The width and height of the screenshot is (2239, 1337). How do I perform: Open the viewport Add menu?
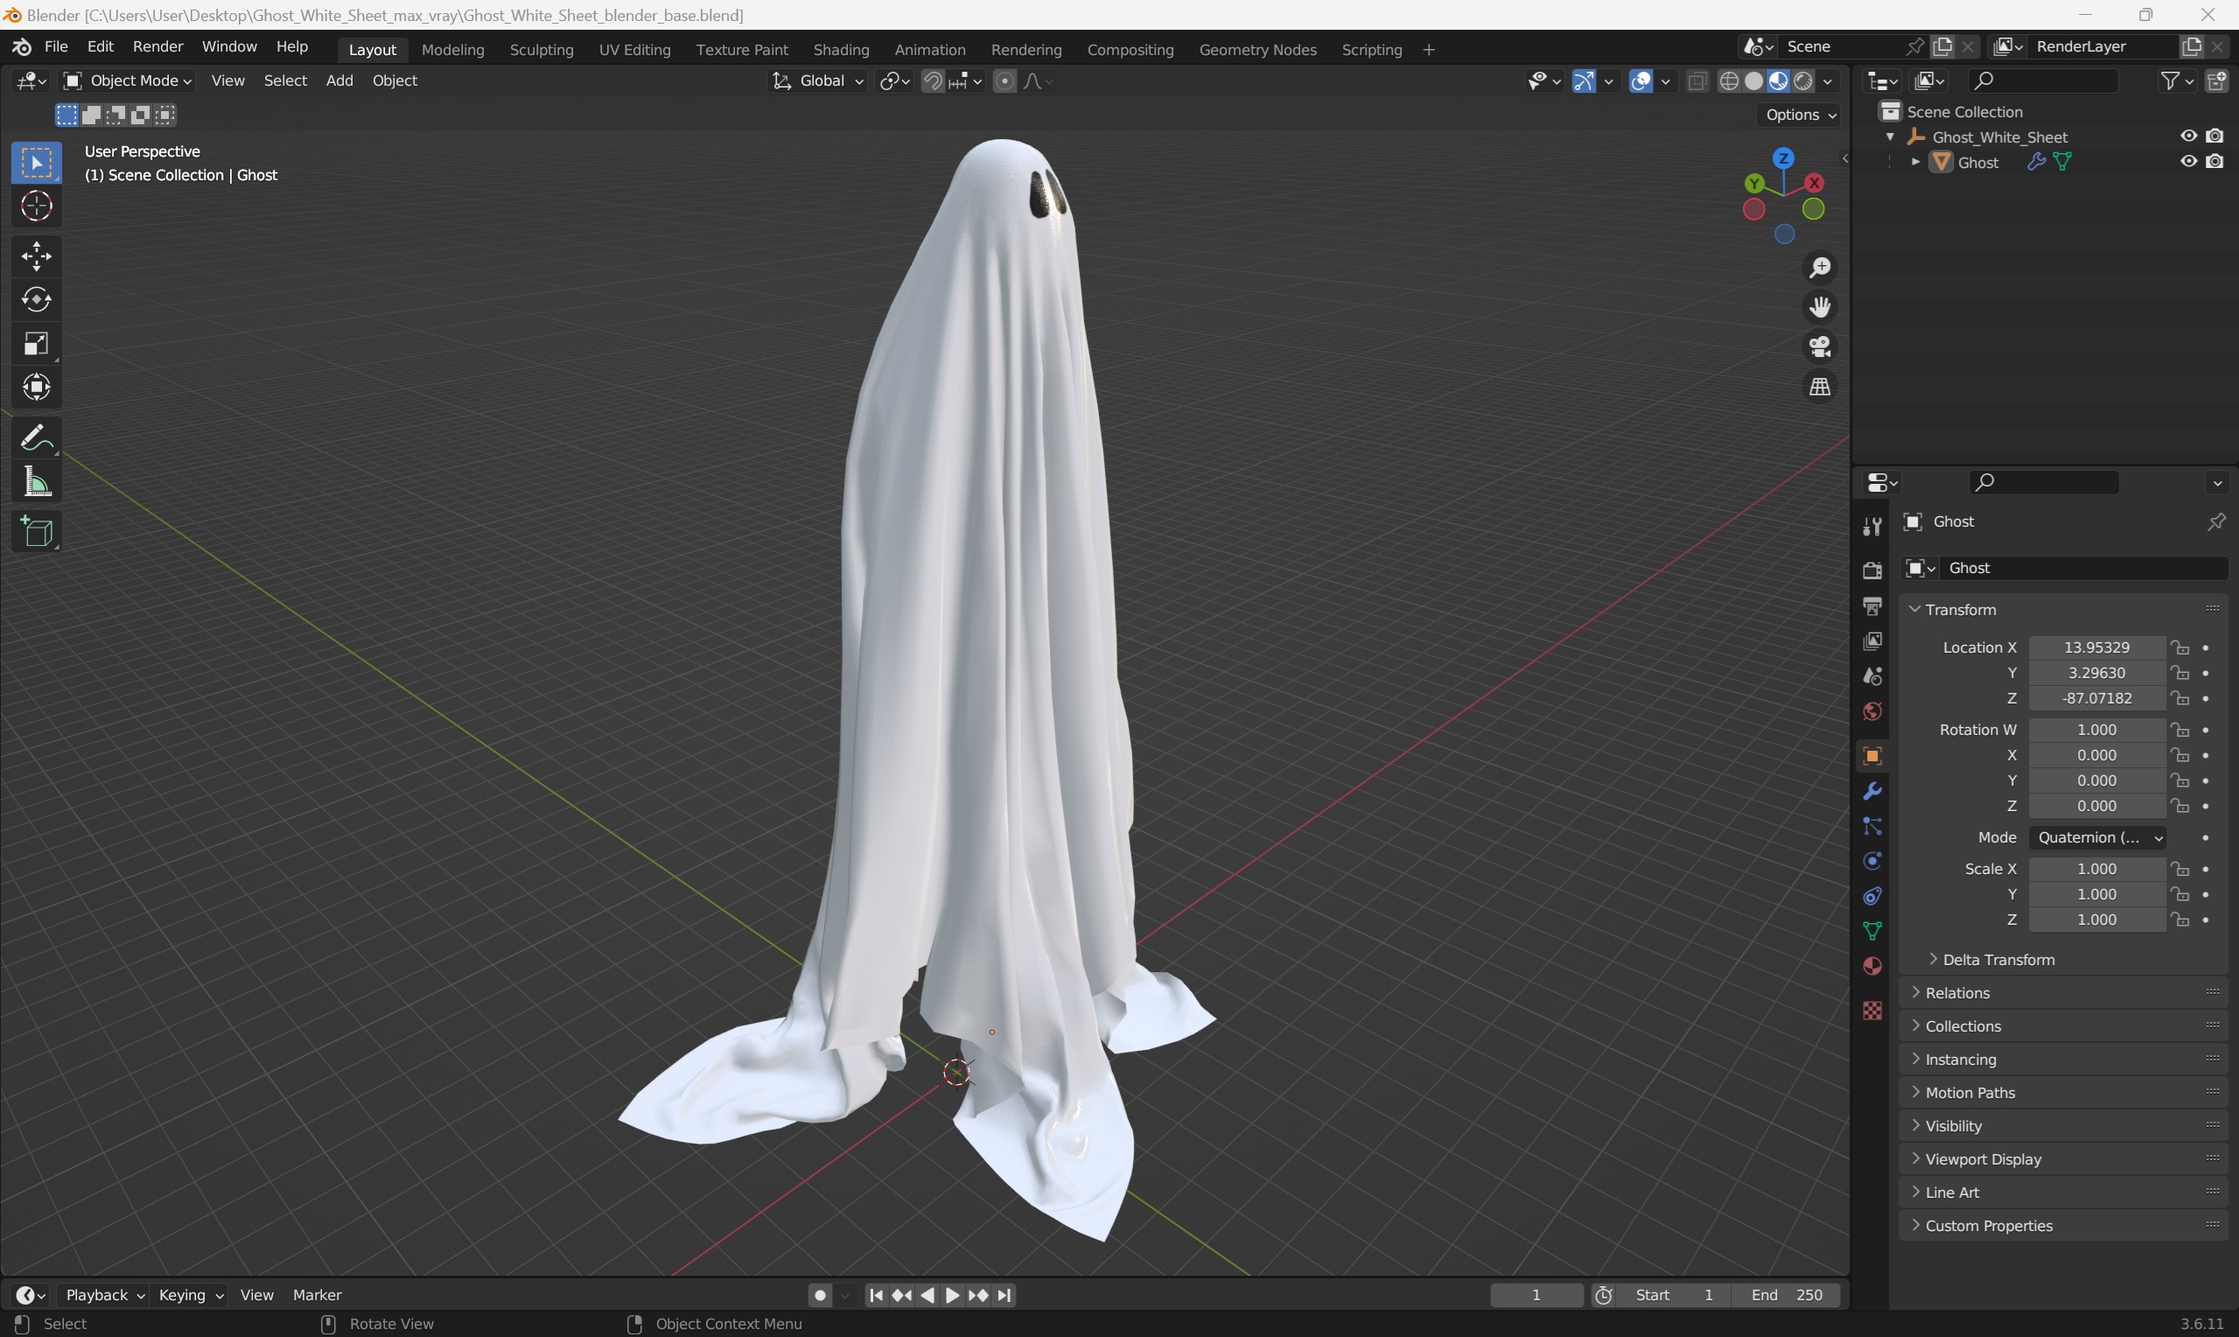point(339,81)
